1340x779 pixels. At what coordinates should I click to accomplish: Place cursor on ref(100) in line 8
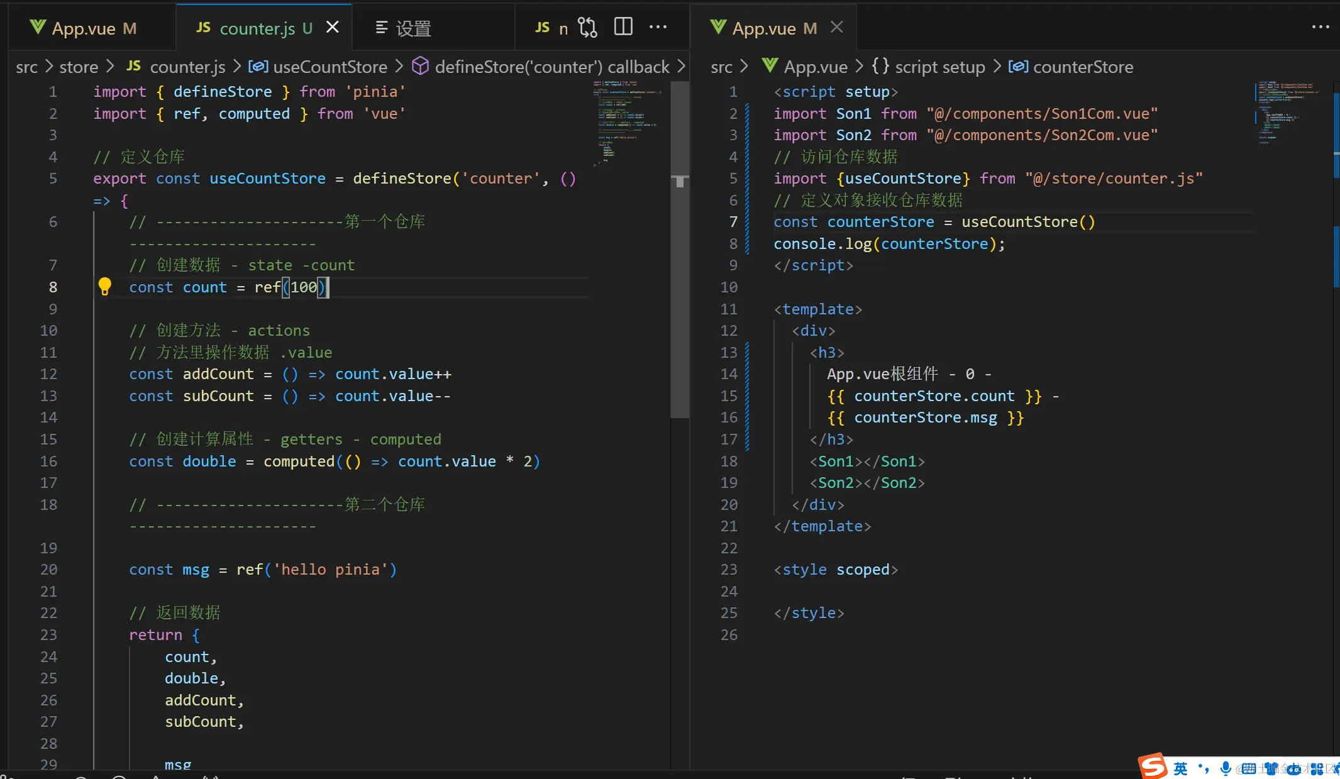point(291,287)
